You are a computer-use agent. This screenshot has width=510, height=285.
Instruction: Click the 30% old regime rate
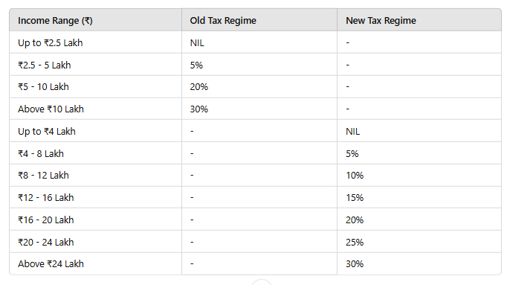tap(199, 109)
